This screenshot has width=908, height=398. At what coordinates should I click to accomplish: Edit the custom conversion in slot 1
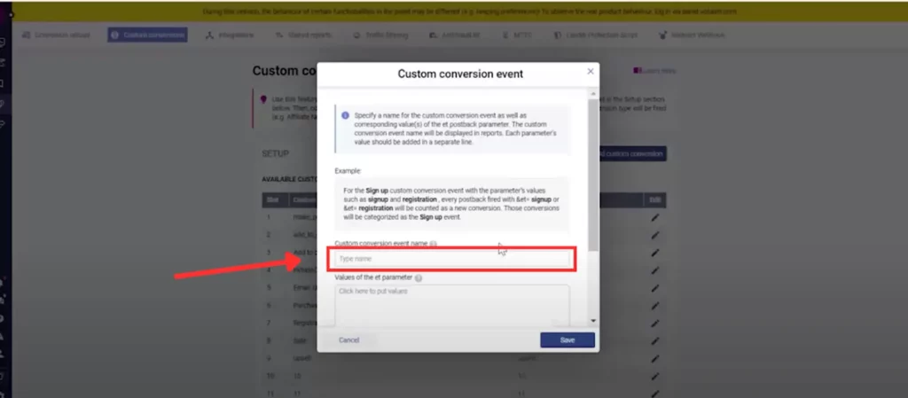(x=655, y=217)
